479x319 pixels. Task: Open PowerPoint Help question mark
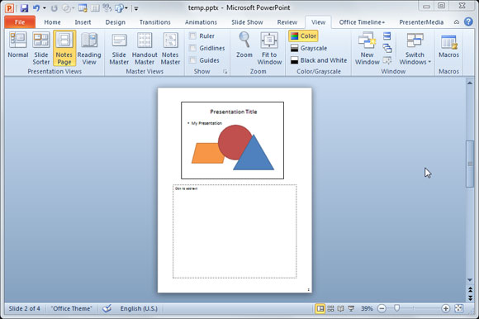pos(468,22)
